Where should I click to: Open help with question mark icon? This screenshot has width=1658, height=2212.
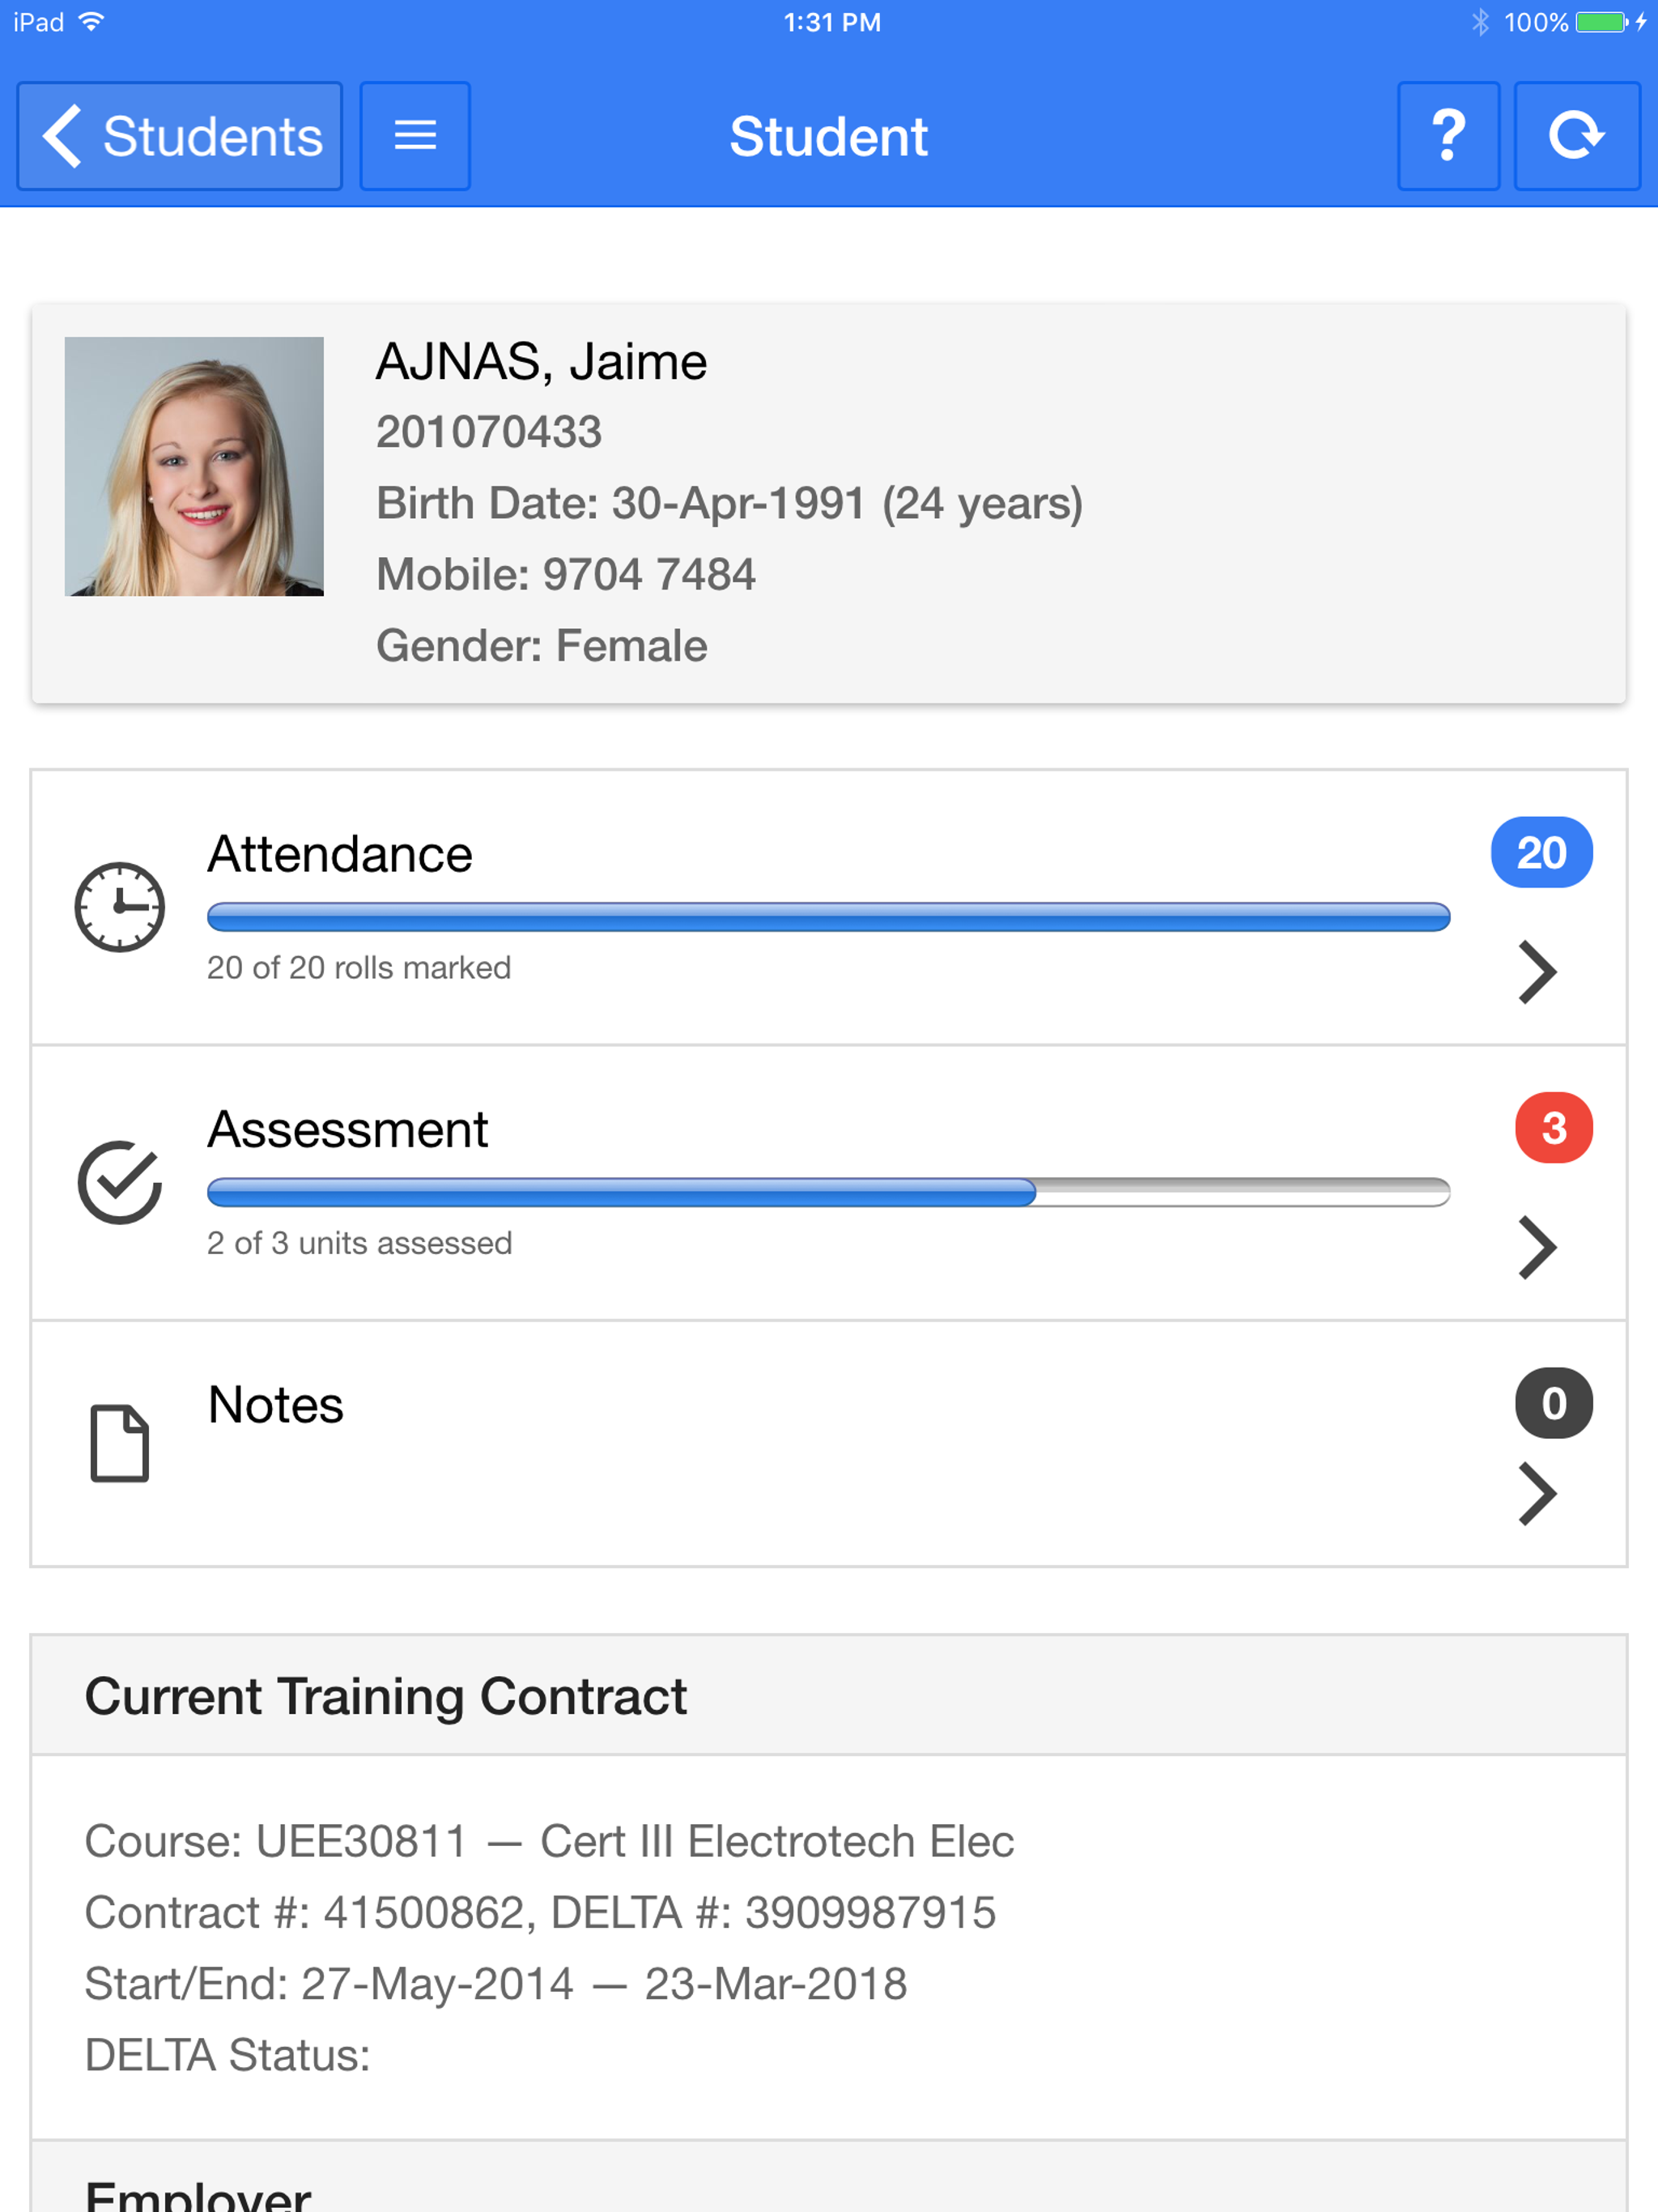1448,136
